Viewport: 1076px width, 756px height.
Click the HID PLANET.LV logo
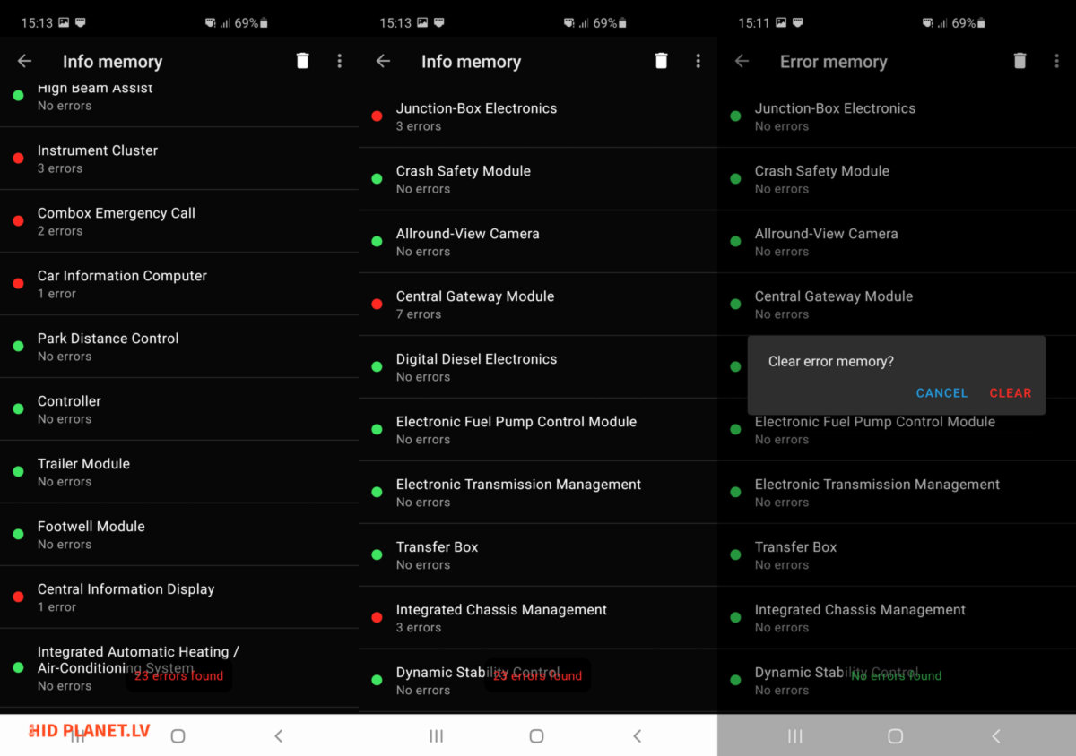[90, 731]
